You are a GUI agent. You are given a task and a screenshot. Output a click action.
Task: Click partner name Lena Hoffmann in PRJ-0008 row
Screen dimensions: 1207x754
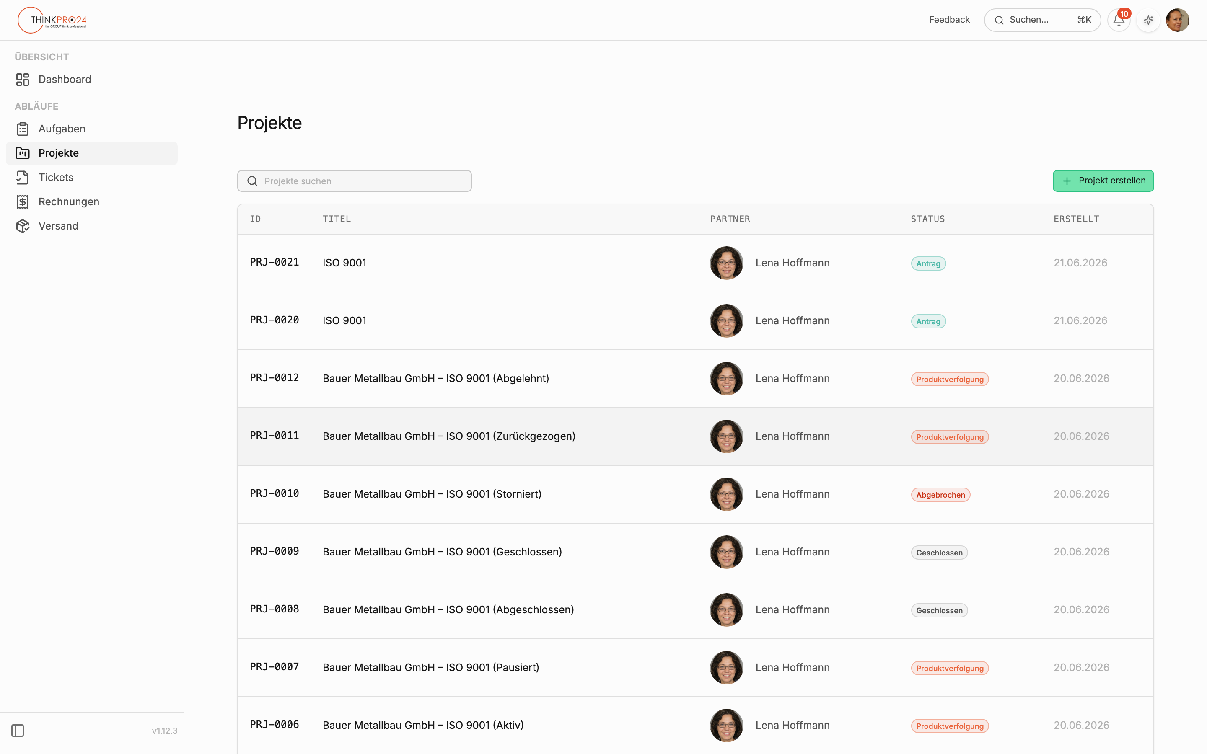click(x=793, y=610)
